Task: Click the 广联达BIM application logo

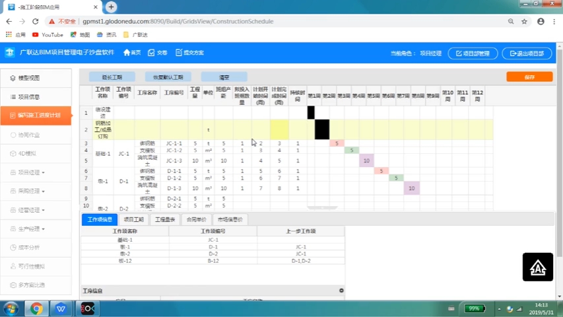Action: coord(10,52)
